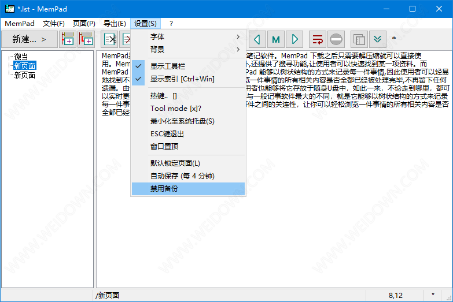The height and width of the screenshot is (302, 453).
Task: Click the window resize grip corner
Action: tap(450, 299)
